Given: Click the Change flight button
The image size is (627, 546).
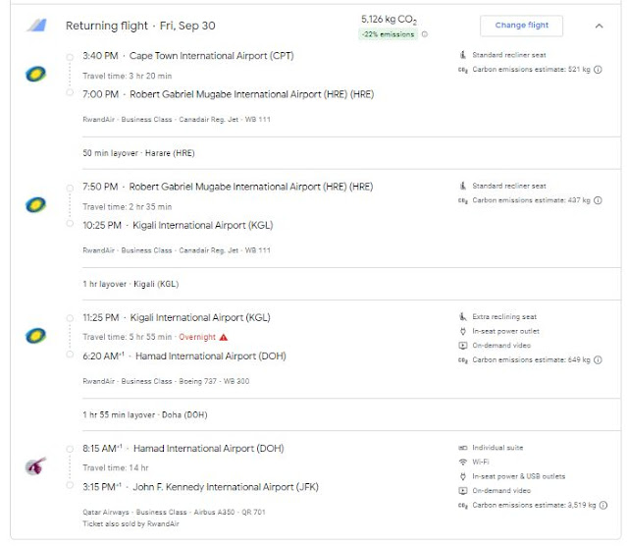Looking at the screenshot, I should pos(521,26).
